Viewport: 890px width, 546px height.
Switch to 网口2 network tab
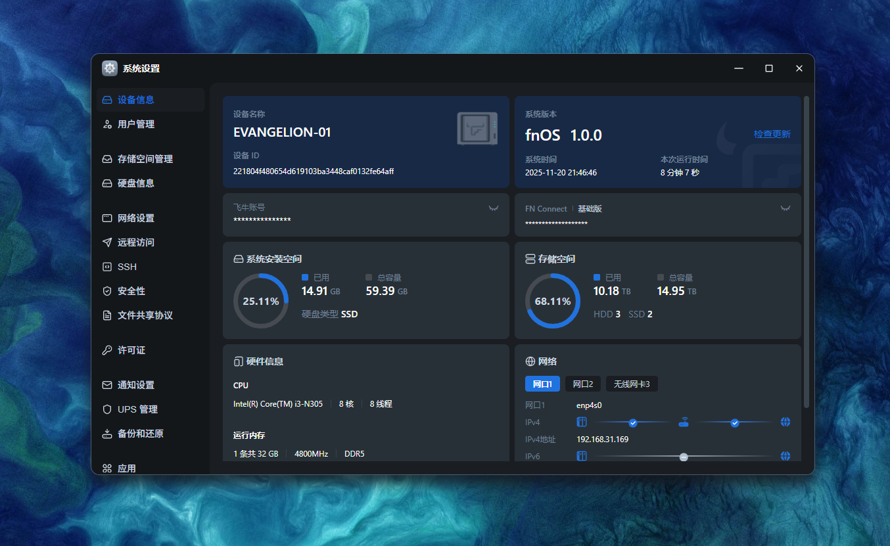pyautogui.click(x=583, y=384)
